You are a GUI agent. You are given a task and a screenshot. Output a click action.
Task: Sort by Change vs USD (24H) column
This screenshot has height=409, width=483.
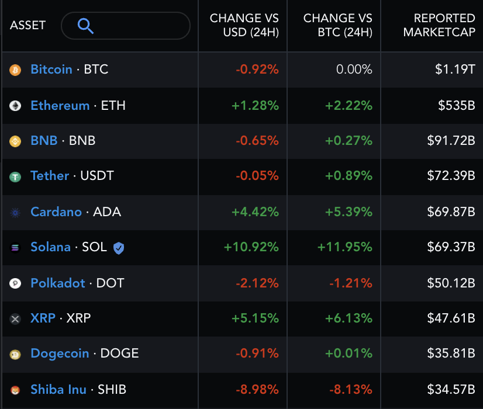[x=244, y=25]
